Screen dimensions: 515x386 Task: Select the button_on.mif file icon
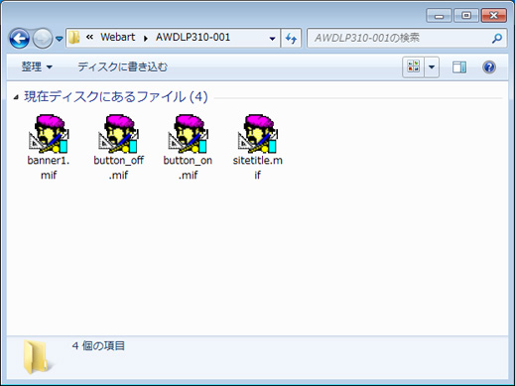click(189, 134)
